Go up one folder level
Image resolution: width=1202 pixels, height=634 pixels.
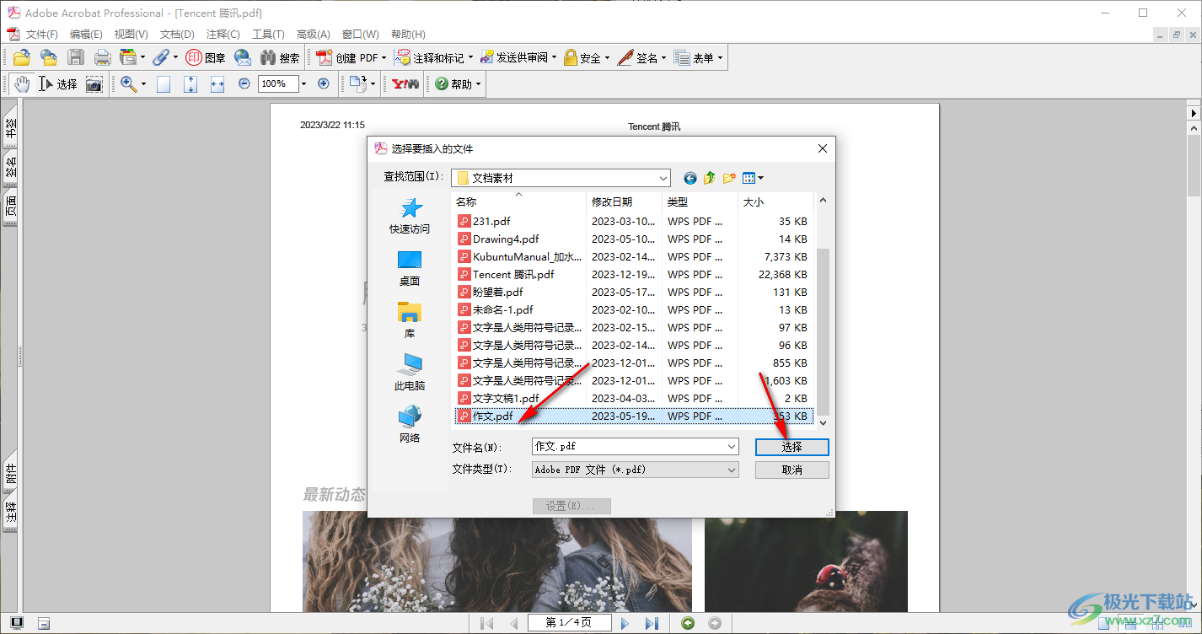click(710, 178)
